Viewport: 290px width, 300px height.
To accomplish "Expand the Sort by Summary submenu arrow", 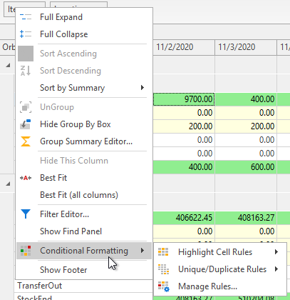I will 143,88.
